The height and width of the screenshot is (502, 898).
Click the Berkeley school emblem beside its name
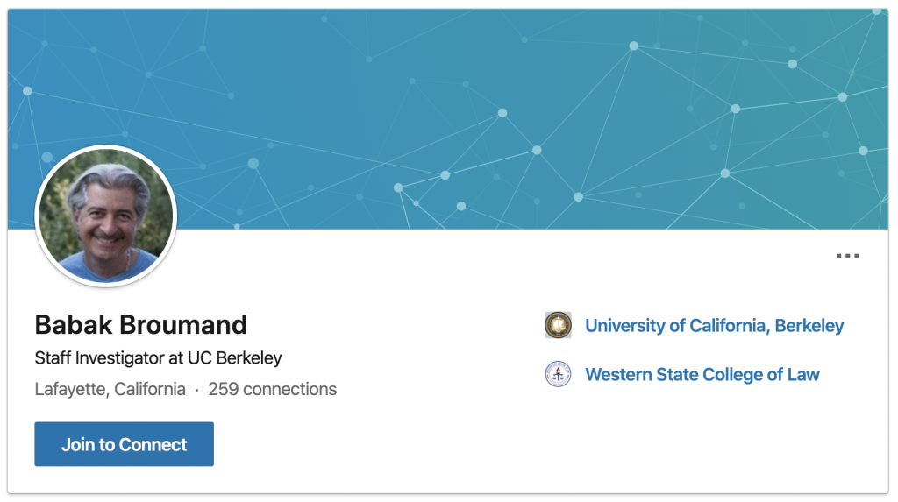tap(558, 326)
